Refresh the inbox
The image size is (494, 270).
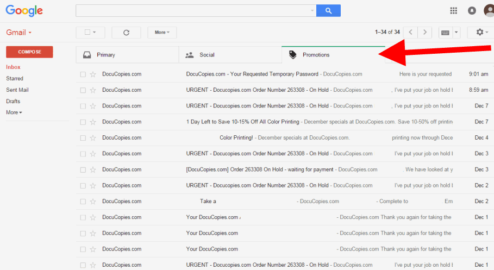click(x=126, y=33)
